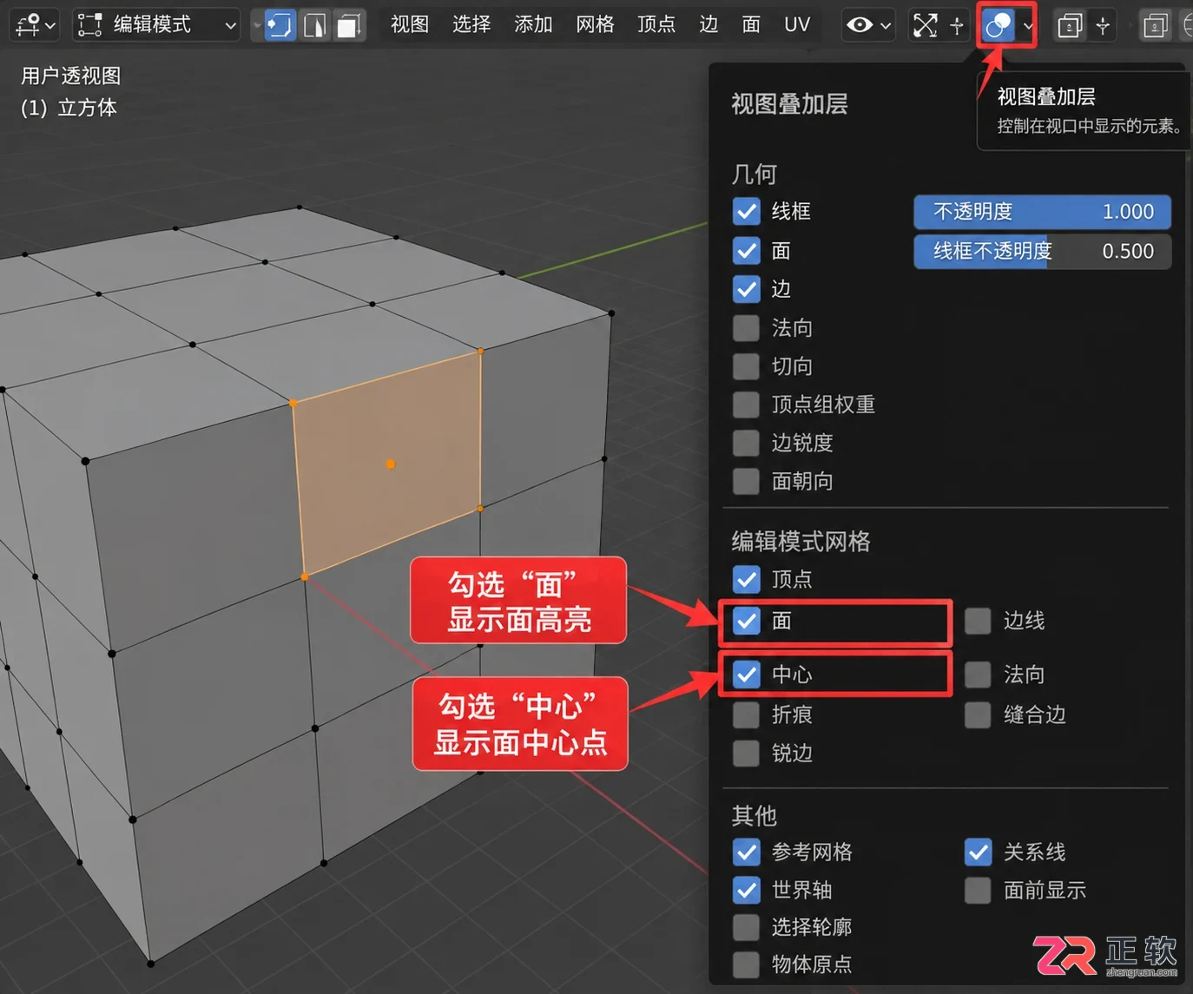Enable the 顶点组权重 checkbox
The width and height of the screenshot is (1193, 994).
pyautogui.click(x=747, y=404)
